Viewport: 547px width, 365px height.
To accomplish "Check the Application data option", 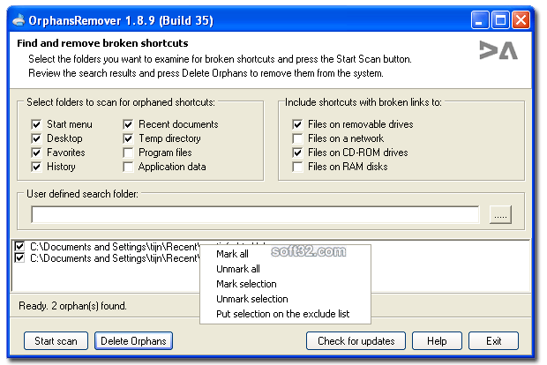I will pyautogui.click(x=128, y=167).
